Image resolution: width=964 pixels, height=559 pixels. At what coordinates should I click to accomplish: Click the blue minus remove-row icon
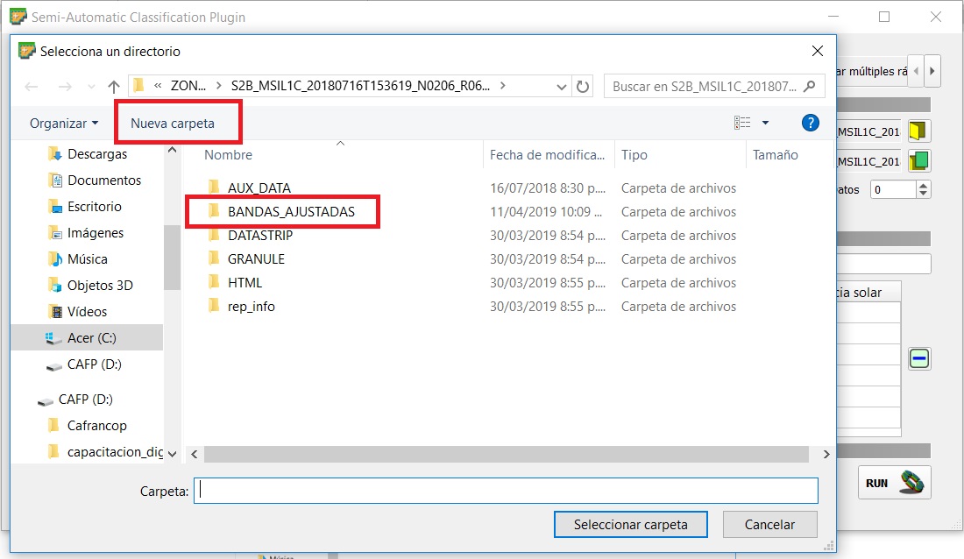[x=918, y=357]
